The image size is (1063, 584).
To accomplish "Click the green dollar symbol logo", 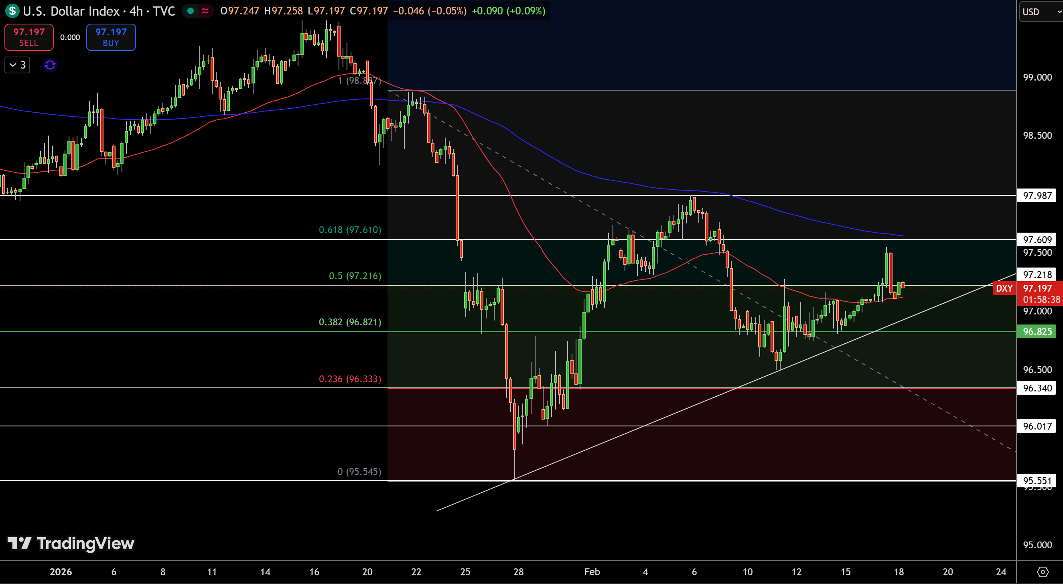I will coord(12,11).
